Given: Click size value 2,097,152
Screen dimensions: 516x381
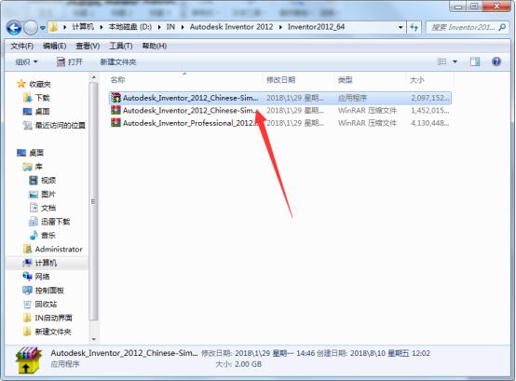Looking at the screenshot, I should click(429, 98).
